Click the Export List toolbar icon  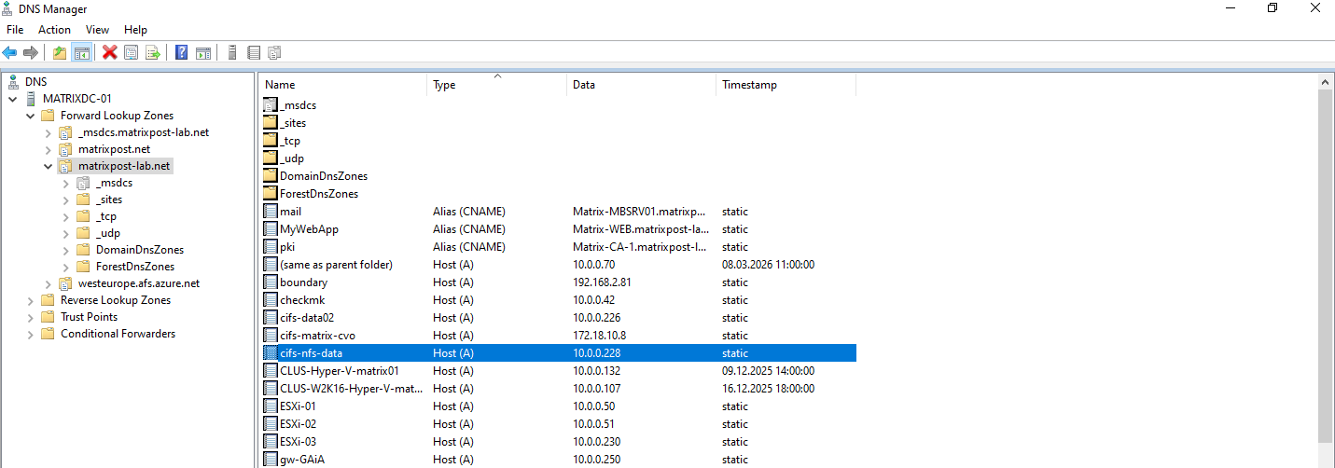coord(153,52)
